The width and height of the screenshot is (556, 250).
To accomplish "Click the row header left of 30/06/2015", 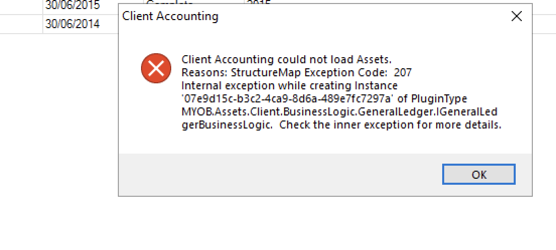I will 21,6.
